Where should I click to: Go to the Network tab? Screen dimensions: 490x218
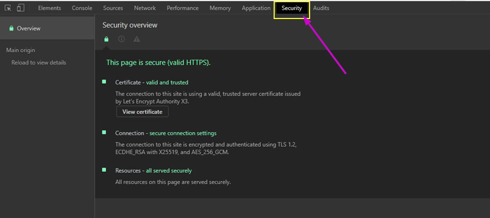point(144,8)
